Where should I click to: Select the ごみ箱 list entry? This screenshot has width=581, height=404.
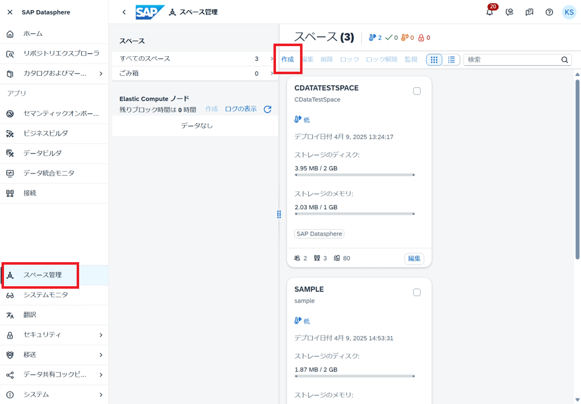click(x=195, y=74)
